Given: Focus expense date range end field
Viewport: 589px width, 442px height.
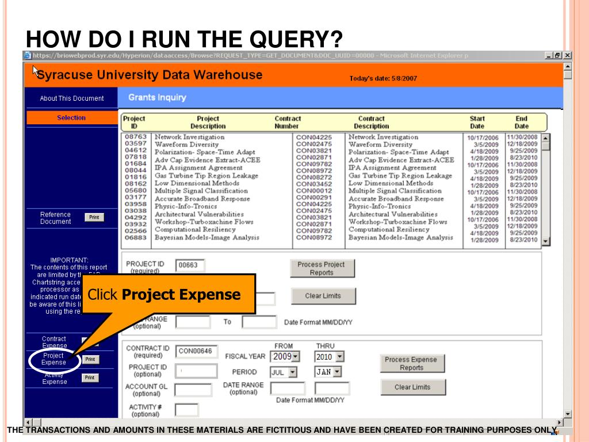Looking at the screenshot, I should pyautogui.click(x=332, y=388).
